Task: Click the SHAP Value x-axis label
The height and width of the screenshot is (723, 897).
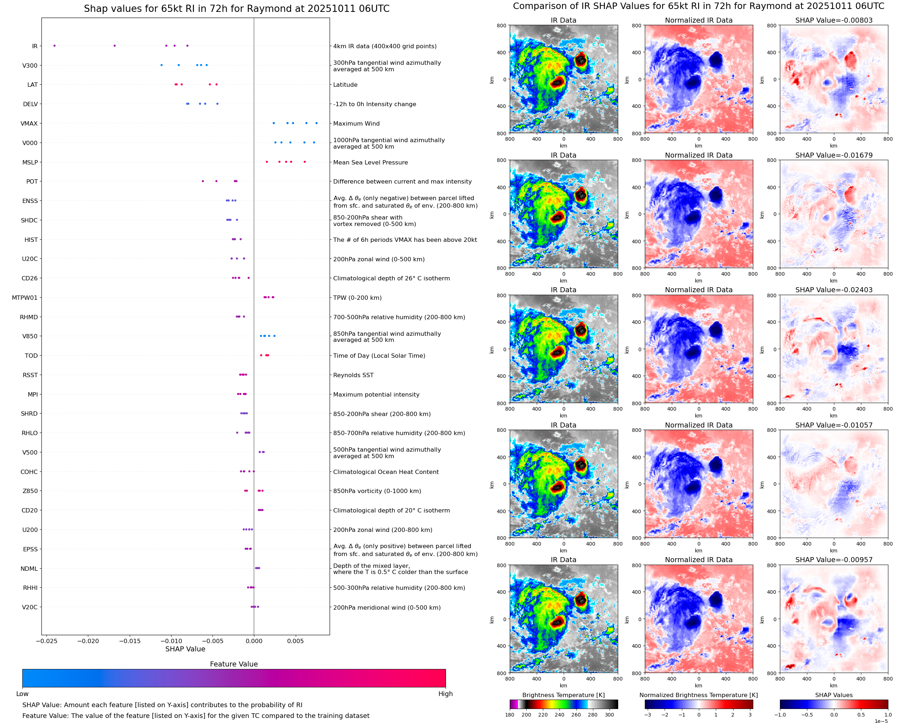Action: point(185,649)
